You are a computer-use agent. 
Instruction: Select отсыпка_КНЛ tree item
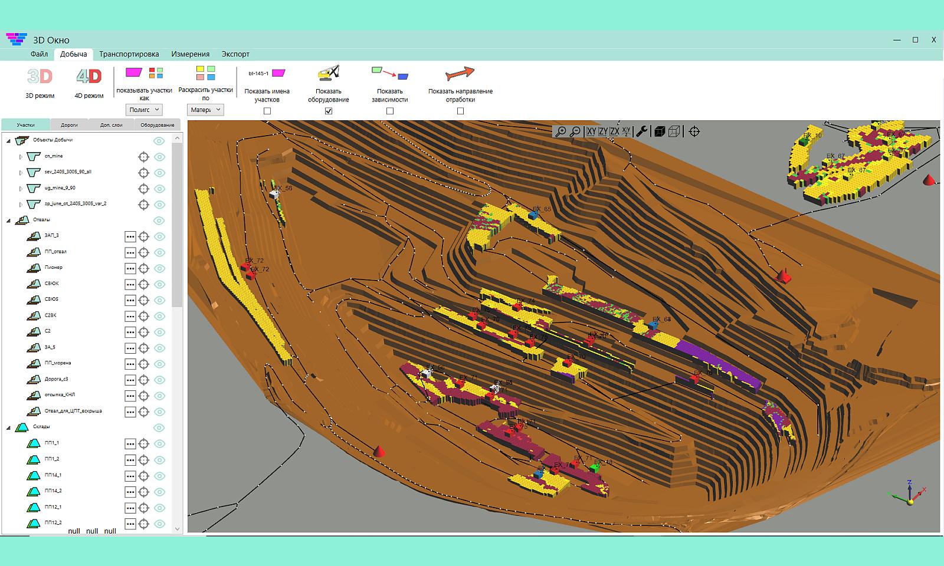pyautogui.click(x=60, y=395)
